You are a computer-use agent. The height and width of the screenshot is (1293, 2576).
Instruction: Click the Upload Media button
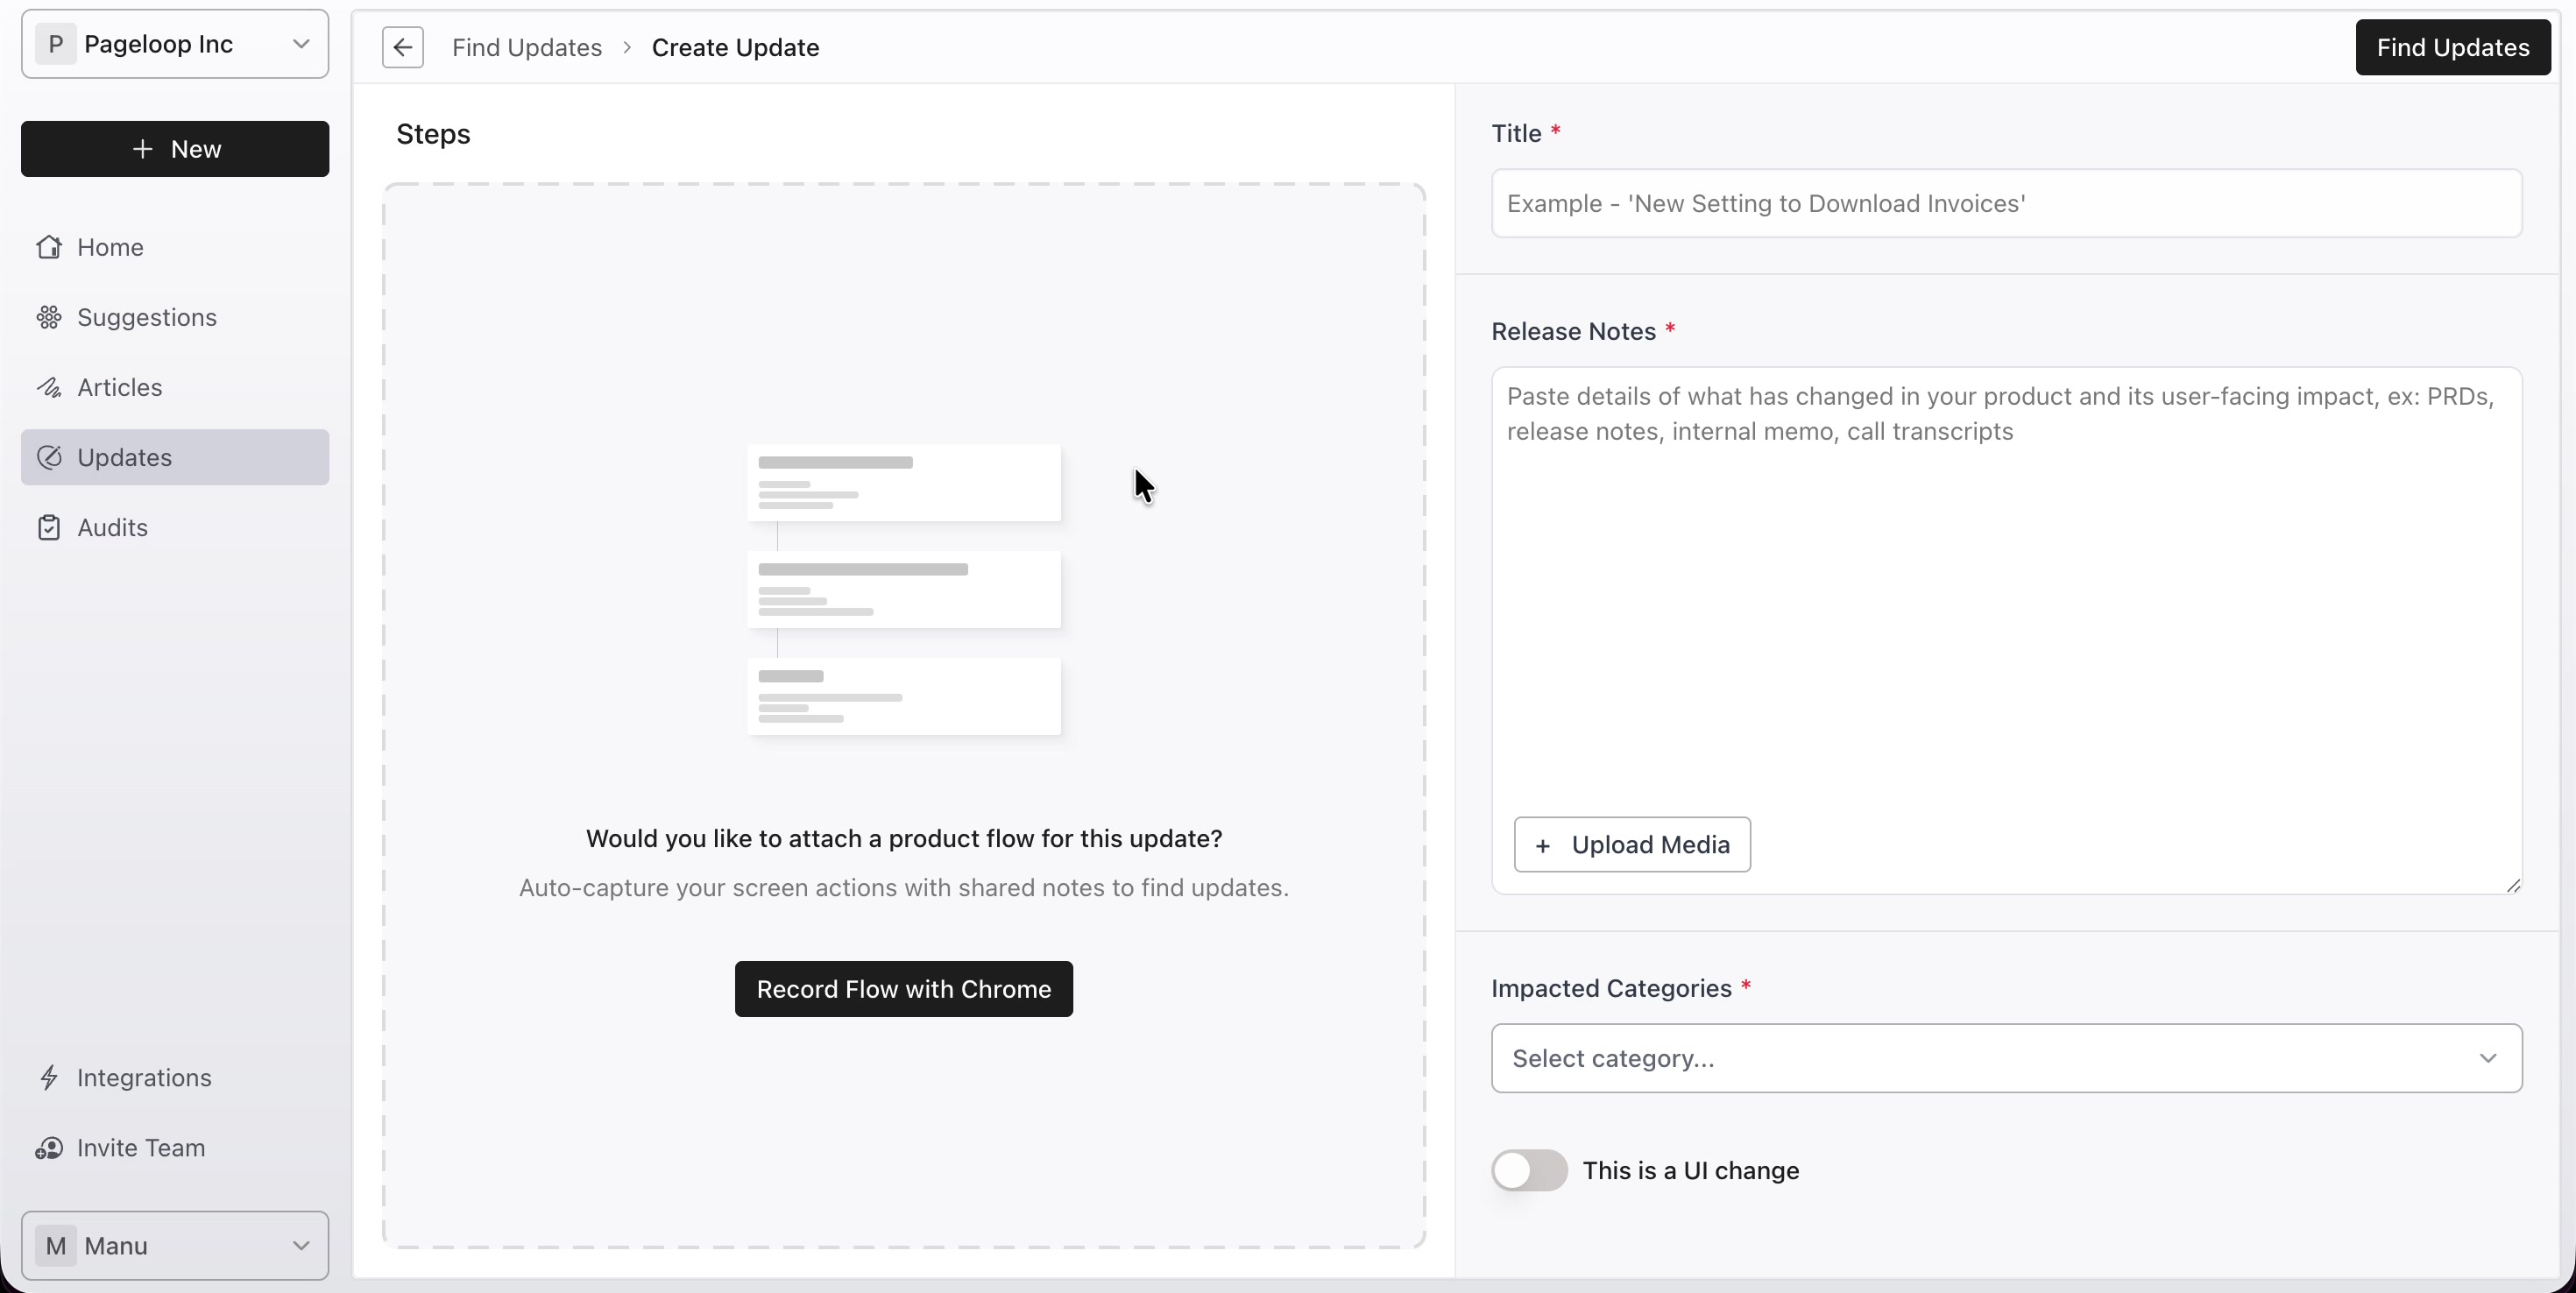click(1632, 844)
